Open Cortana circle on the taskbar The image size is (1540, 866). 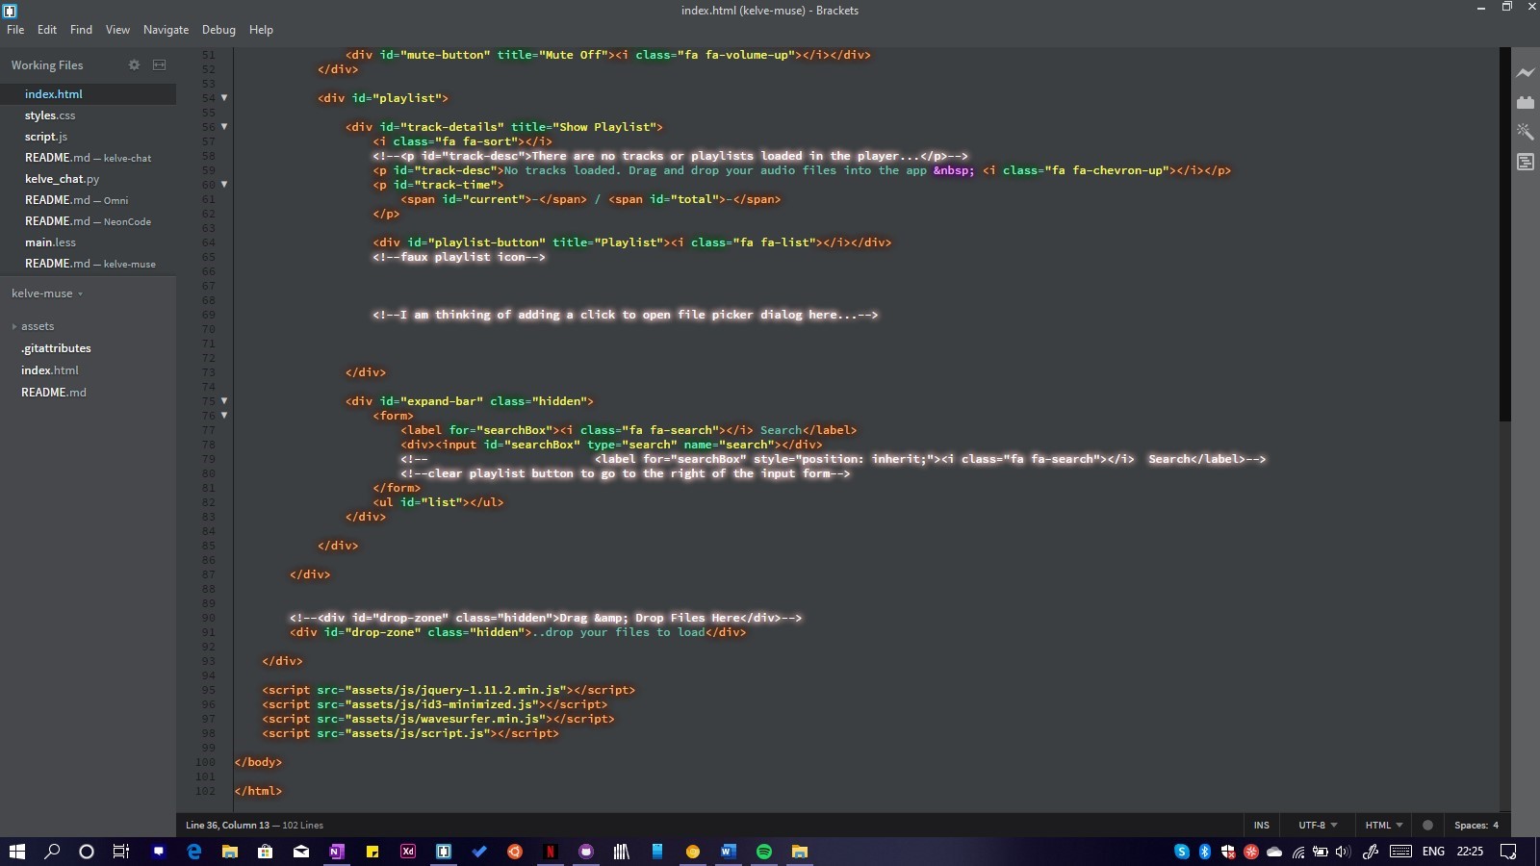click(x=87, y=852)
